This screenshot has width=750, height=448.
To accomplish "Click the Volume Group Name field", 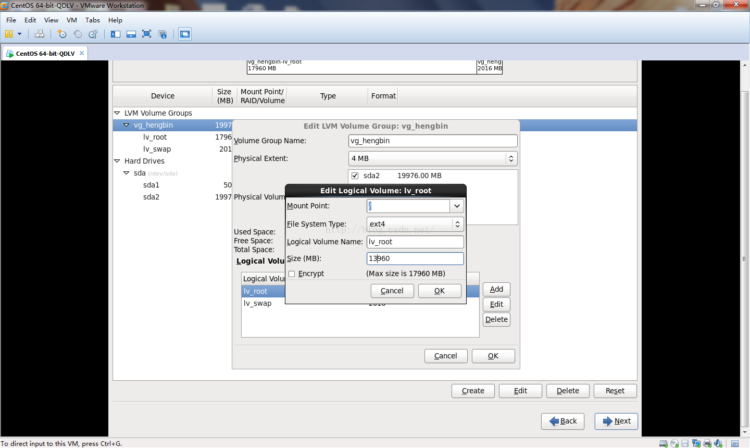I will point(433,141).
